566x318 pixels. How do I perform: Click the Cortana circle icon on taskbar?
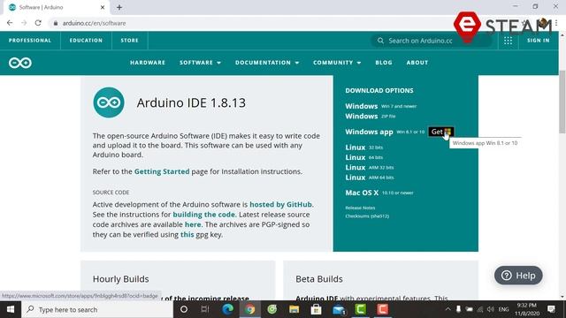[184, 309]
